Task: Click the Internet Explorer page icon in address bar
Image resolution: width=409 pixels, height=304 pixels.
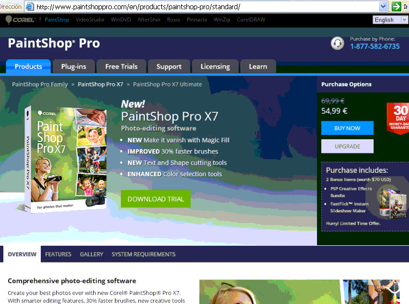Action: 29,7
